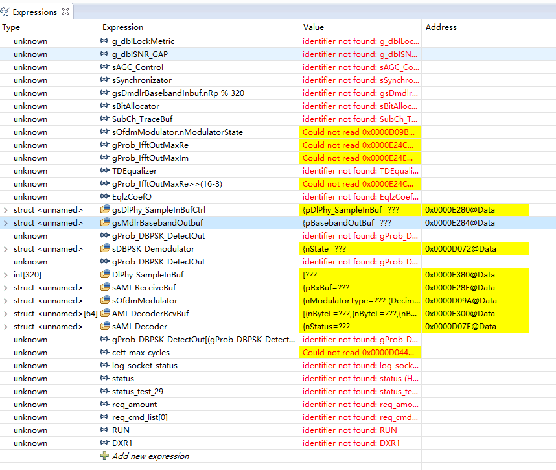Image resolution: width=556 pixels, height=470 pixels.
Task: Click variable icon beside req_amount
Action: click(x=106, y=404)
